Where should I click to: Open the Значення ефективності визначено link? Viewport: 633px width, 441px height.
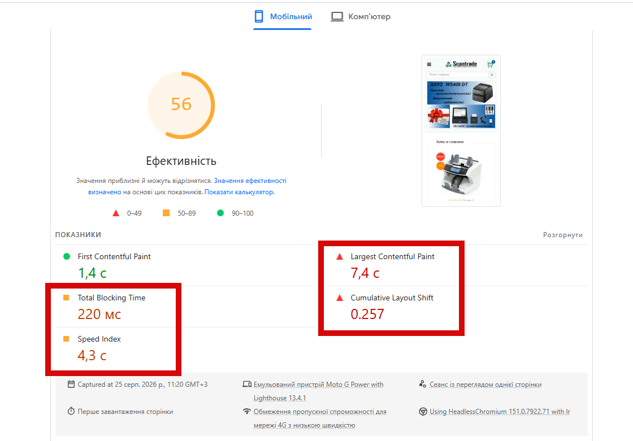tap(187, 186)
